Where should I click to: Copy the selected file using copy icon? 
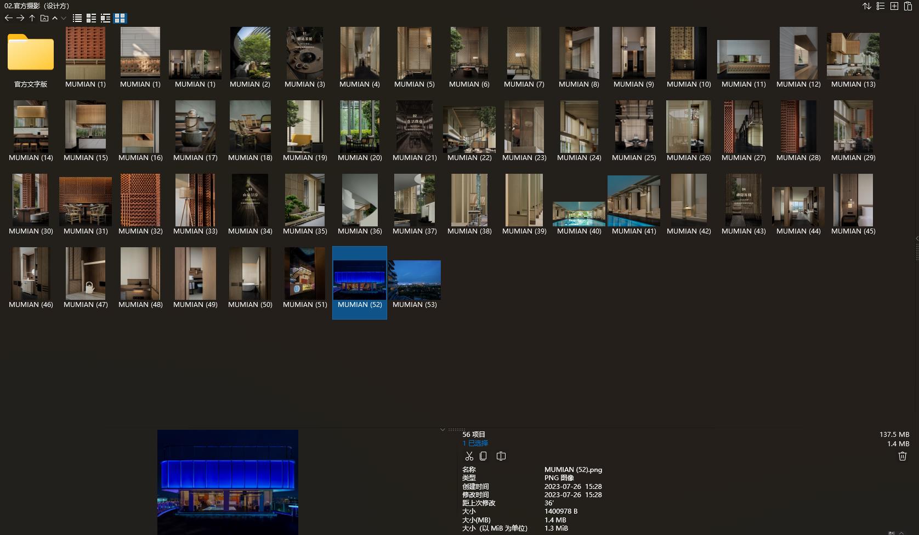tap(483, 456)
